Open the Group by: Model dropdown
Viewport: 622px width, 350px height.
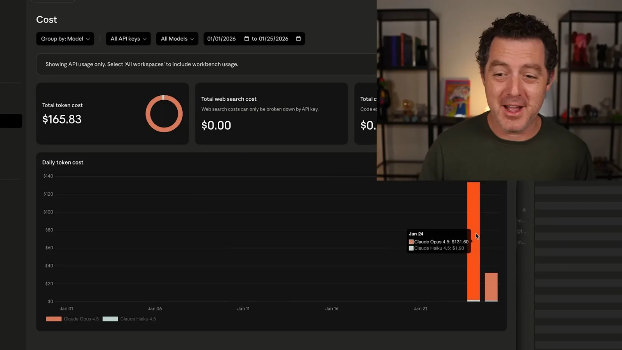(x=65, y=38)
